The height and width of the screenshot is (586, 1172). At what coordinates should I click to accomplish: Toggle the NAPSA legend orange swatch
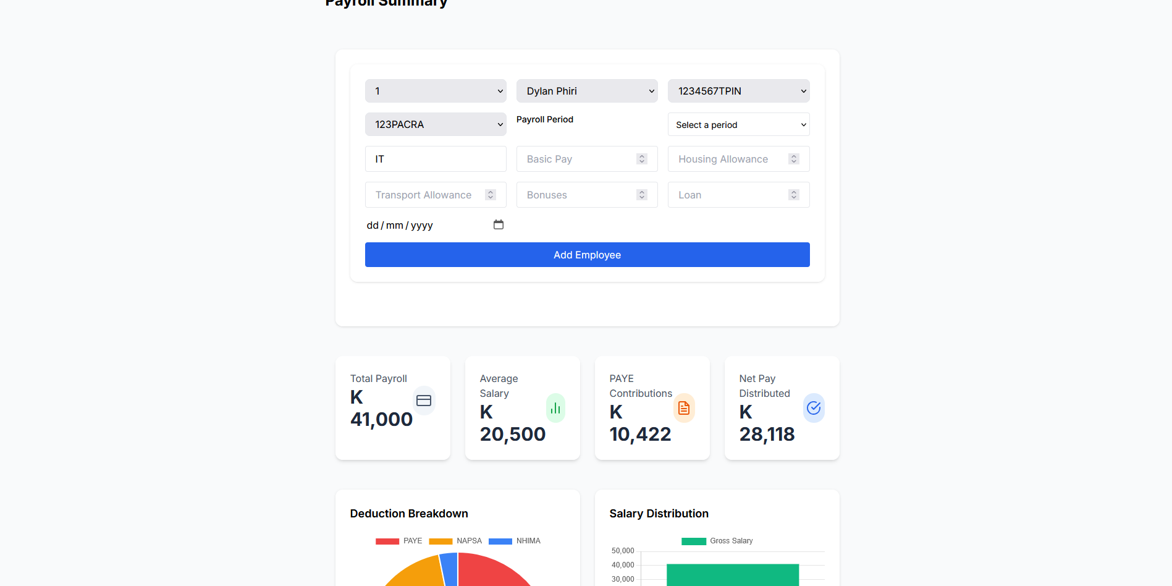(441, 541)
